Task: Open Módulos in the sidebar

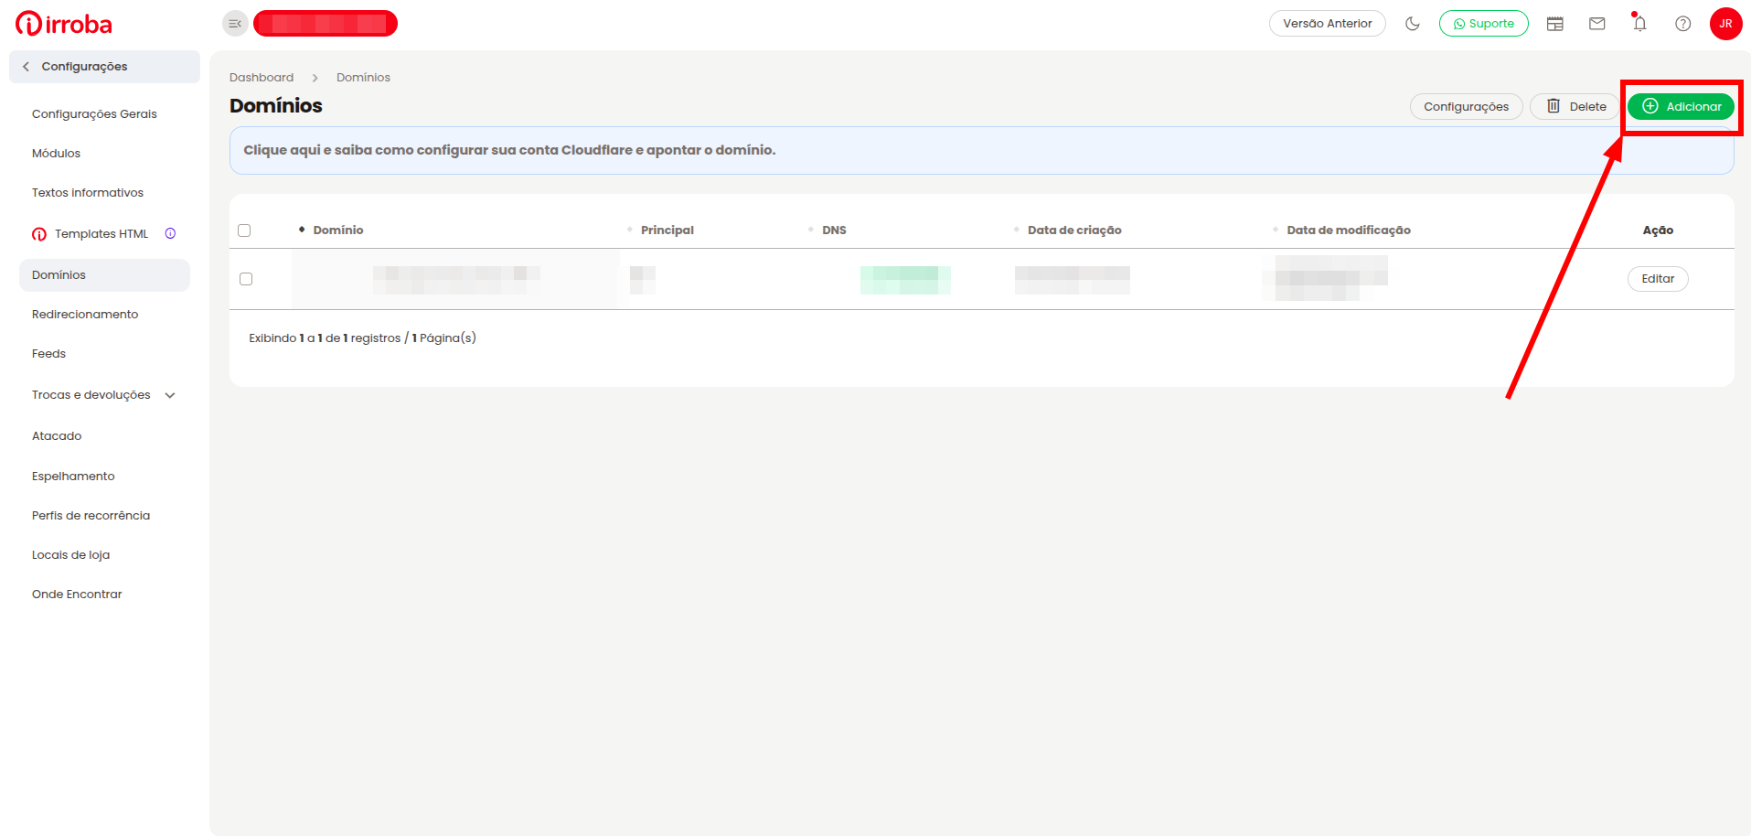Action: 56,154
